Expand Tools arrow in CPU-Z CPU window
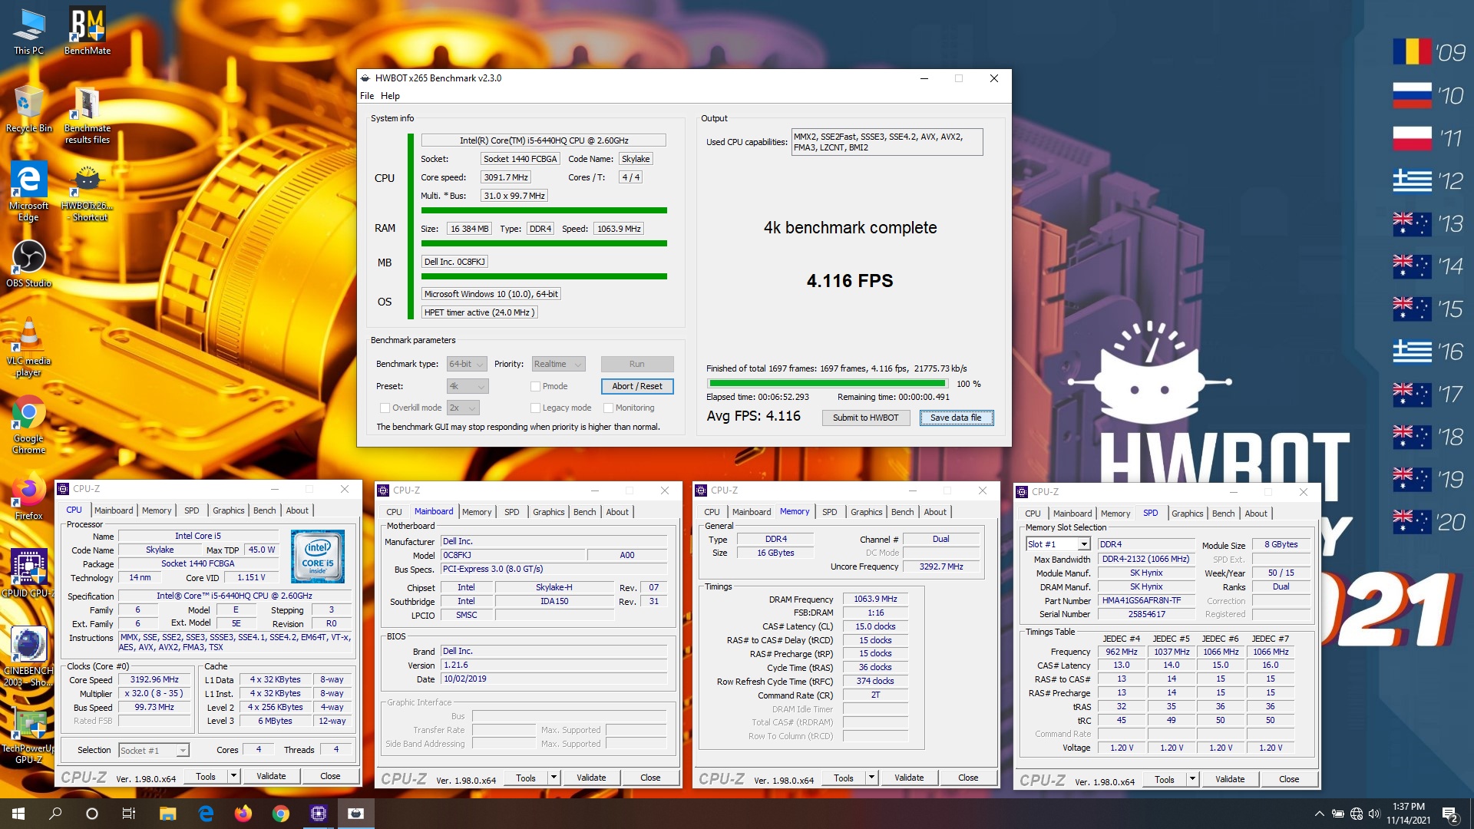The width and height of the screenshot is (1474, 829). pyautogui.click(x=233, y=776)
